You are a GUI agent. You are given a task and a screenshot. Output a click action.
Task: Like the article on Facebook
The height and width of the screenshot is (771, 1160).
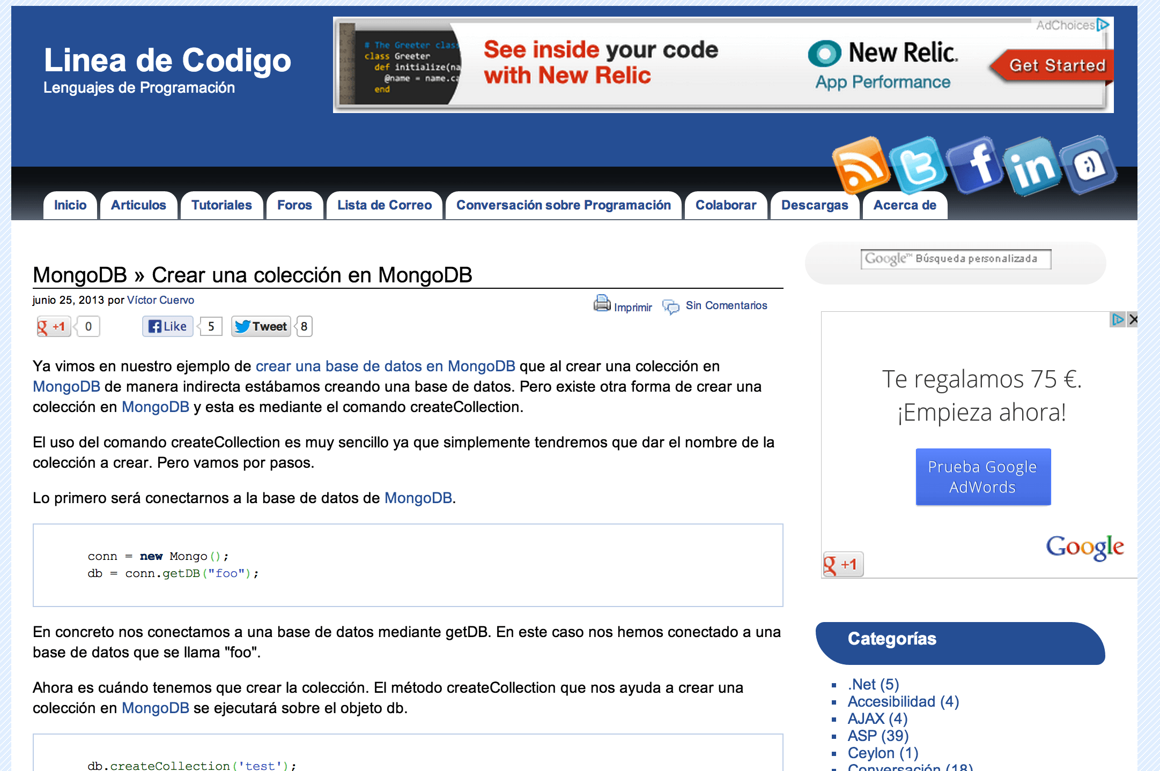coord(168,326)
